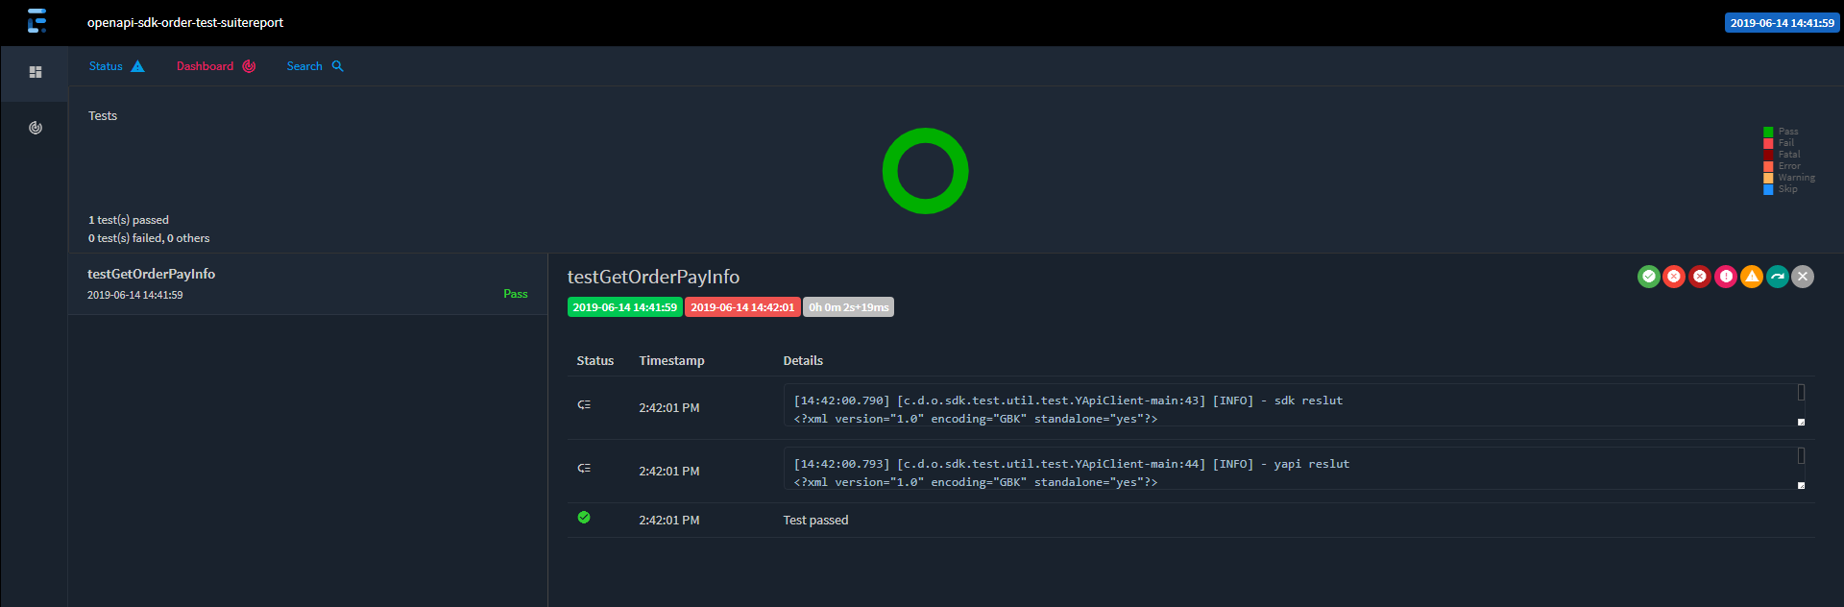
Task: Click the Details column header
Action: click(x=803, y=361)
